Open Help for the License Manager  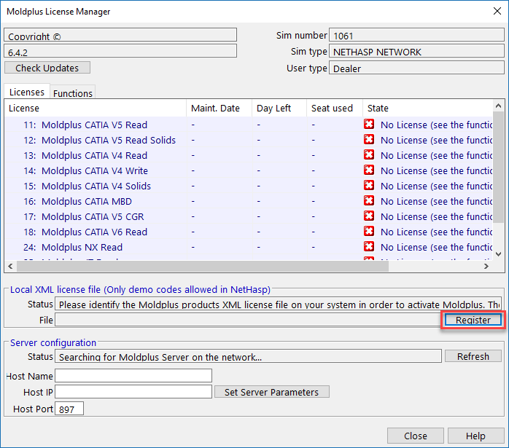pyautogui.click(x=475, y=436)
